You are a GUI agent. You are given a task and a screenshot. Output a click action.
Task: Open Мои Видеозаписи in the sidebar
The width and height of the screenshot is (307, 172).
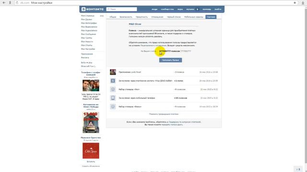click(89, 27)
